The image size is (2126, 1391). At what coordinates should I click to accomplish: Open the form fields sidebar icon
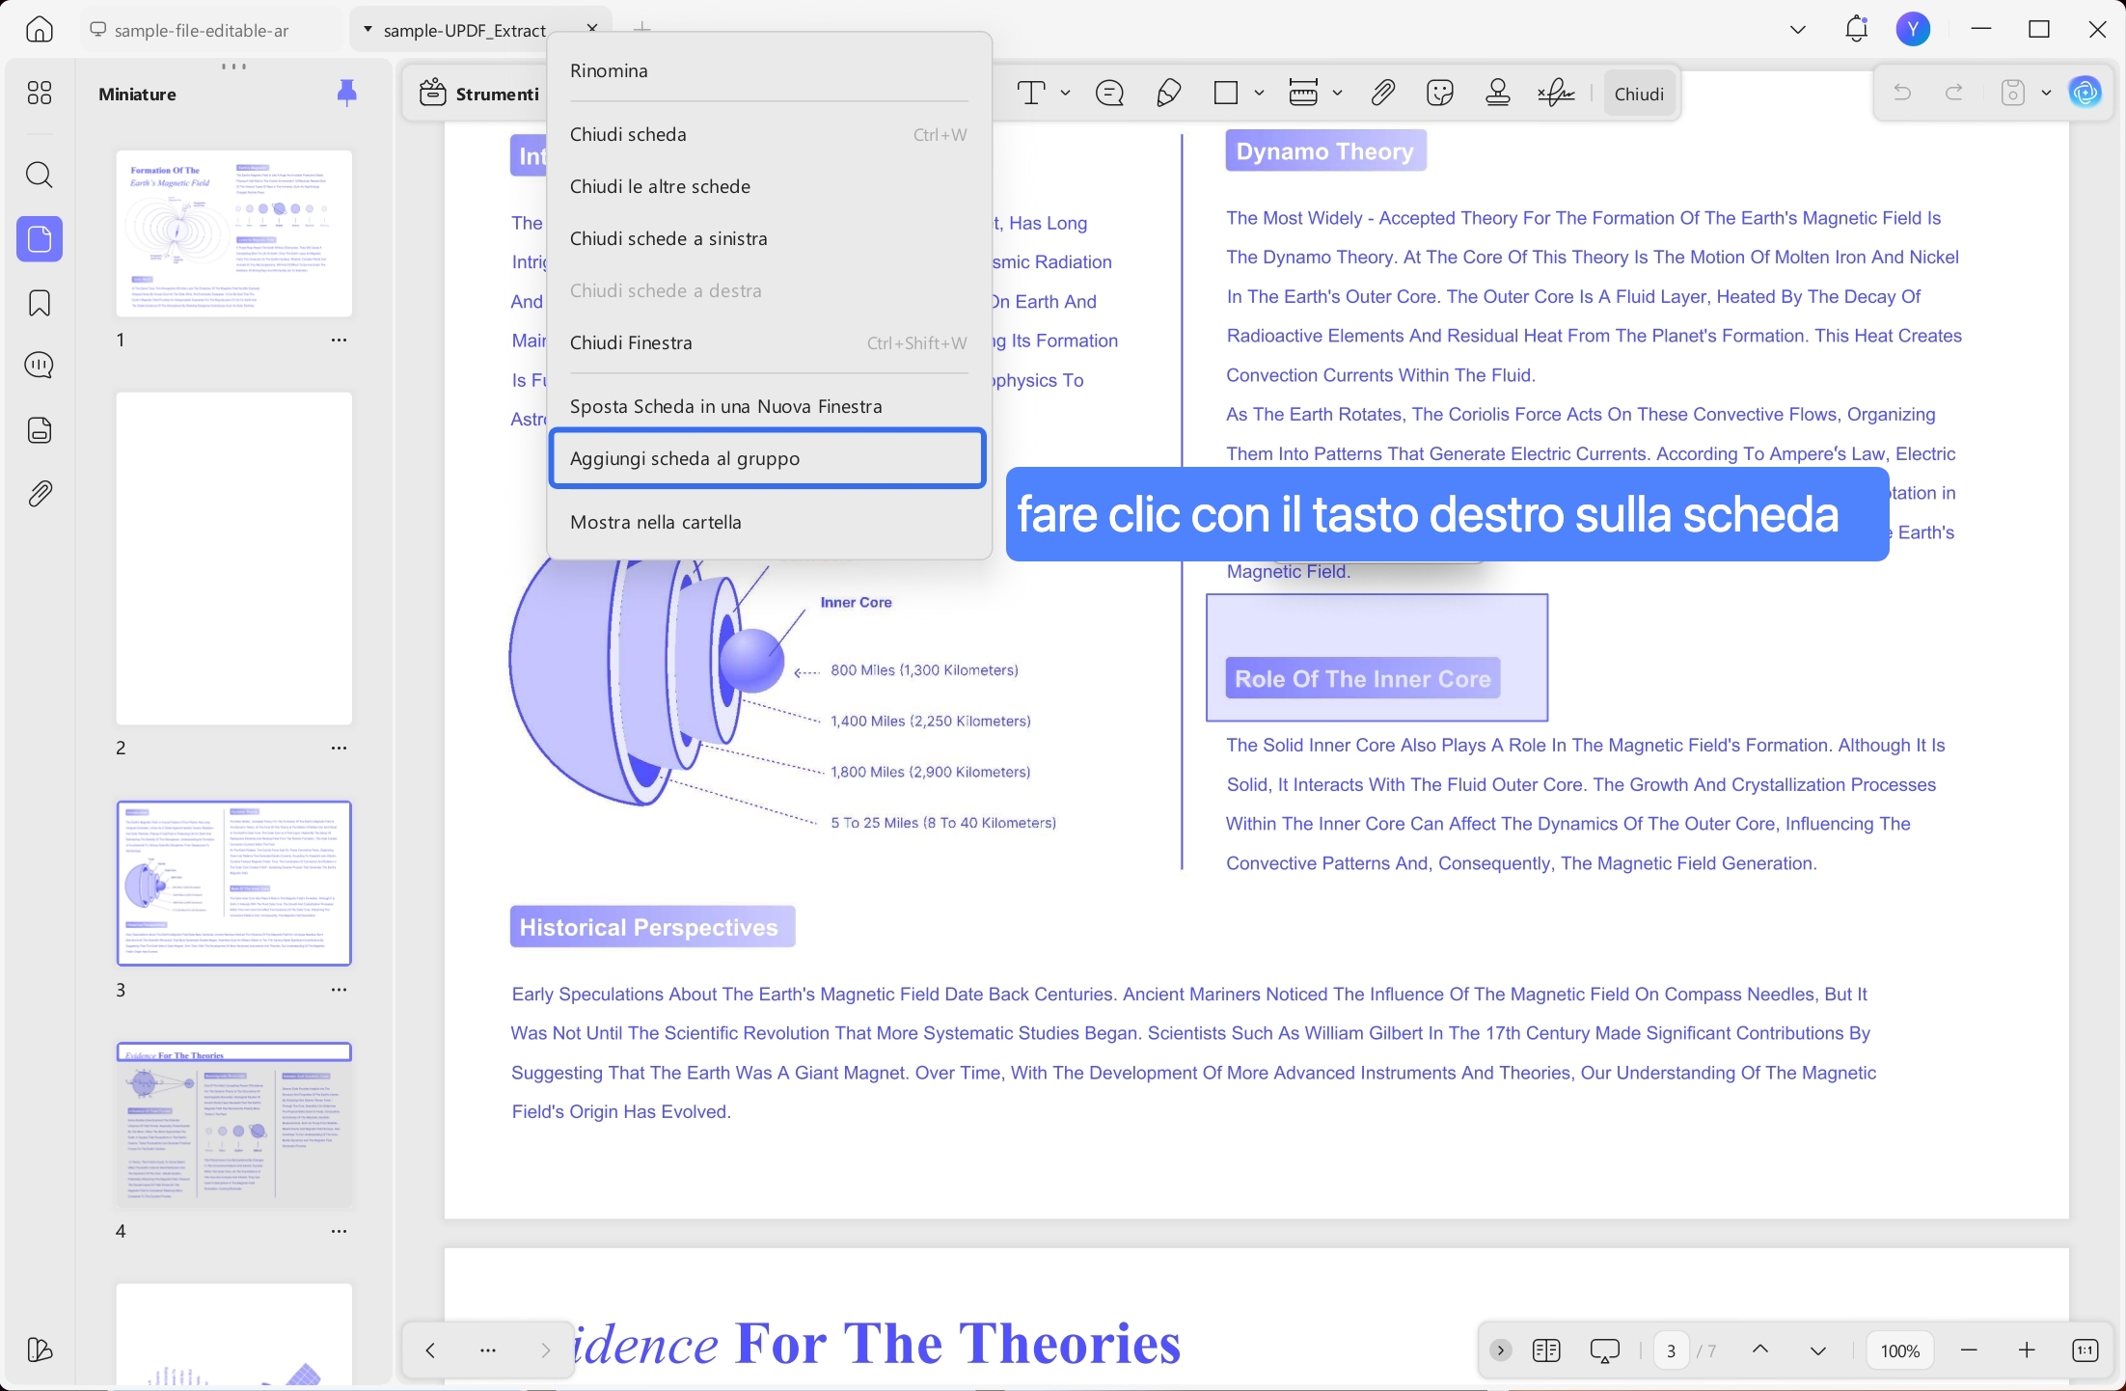pyautogui.click(x=40, y=430)
